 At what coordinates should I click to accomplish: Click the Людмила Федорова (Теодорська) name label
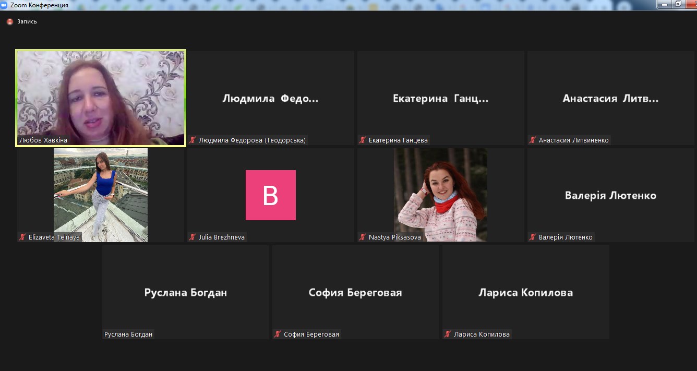[252, 140]
